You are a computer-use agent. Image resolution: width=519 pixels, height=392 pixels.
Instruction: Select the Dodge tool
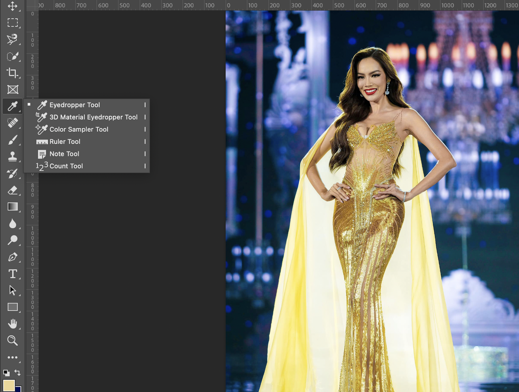pyautogui.click(x=13, y=240)
